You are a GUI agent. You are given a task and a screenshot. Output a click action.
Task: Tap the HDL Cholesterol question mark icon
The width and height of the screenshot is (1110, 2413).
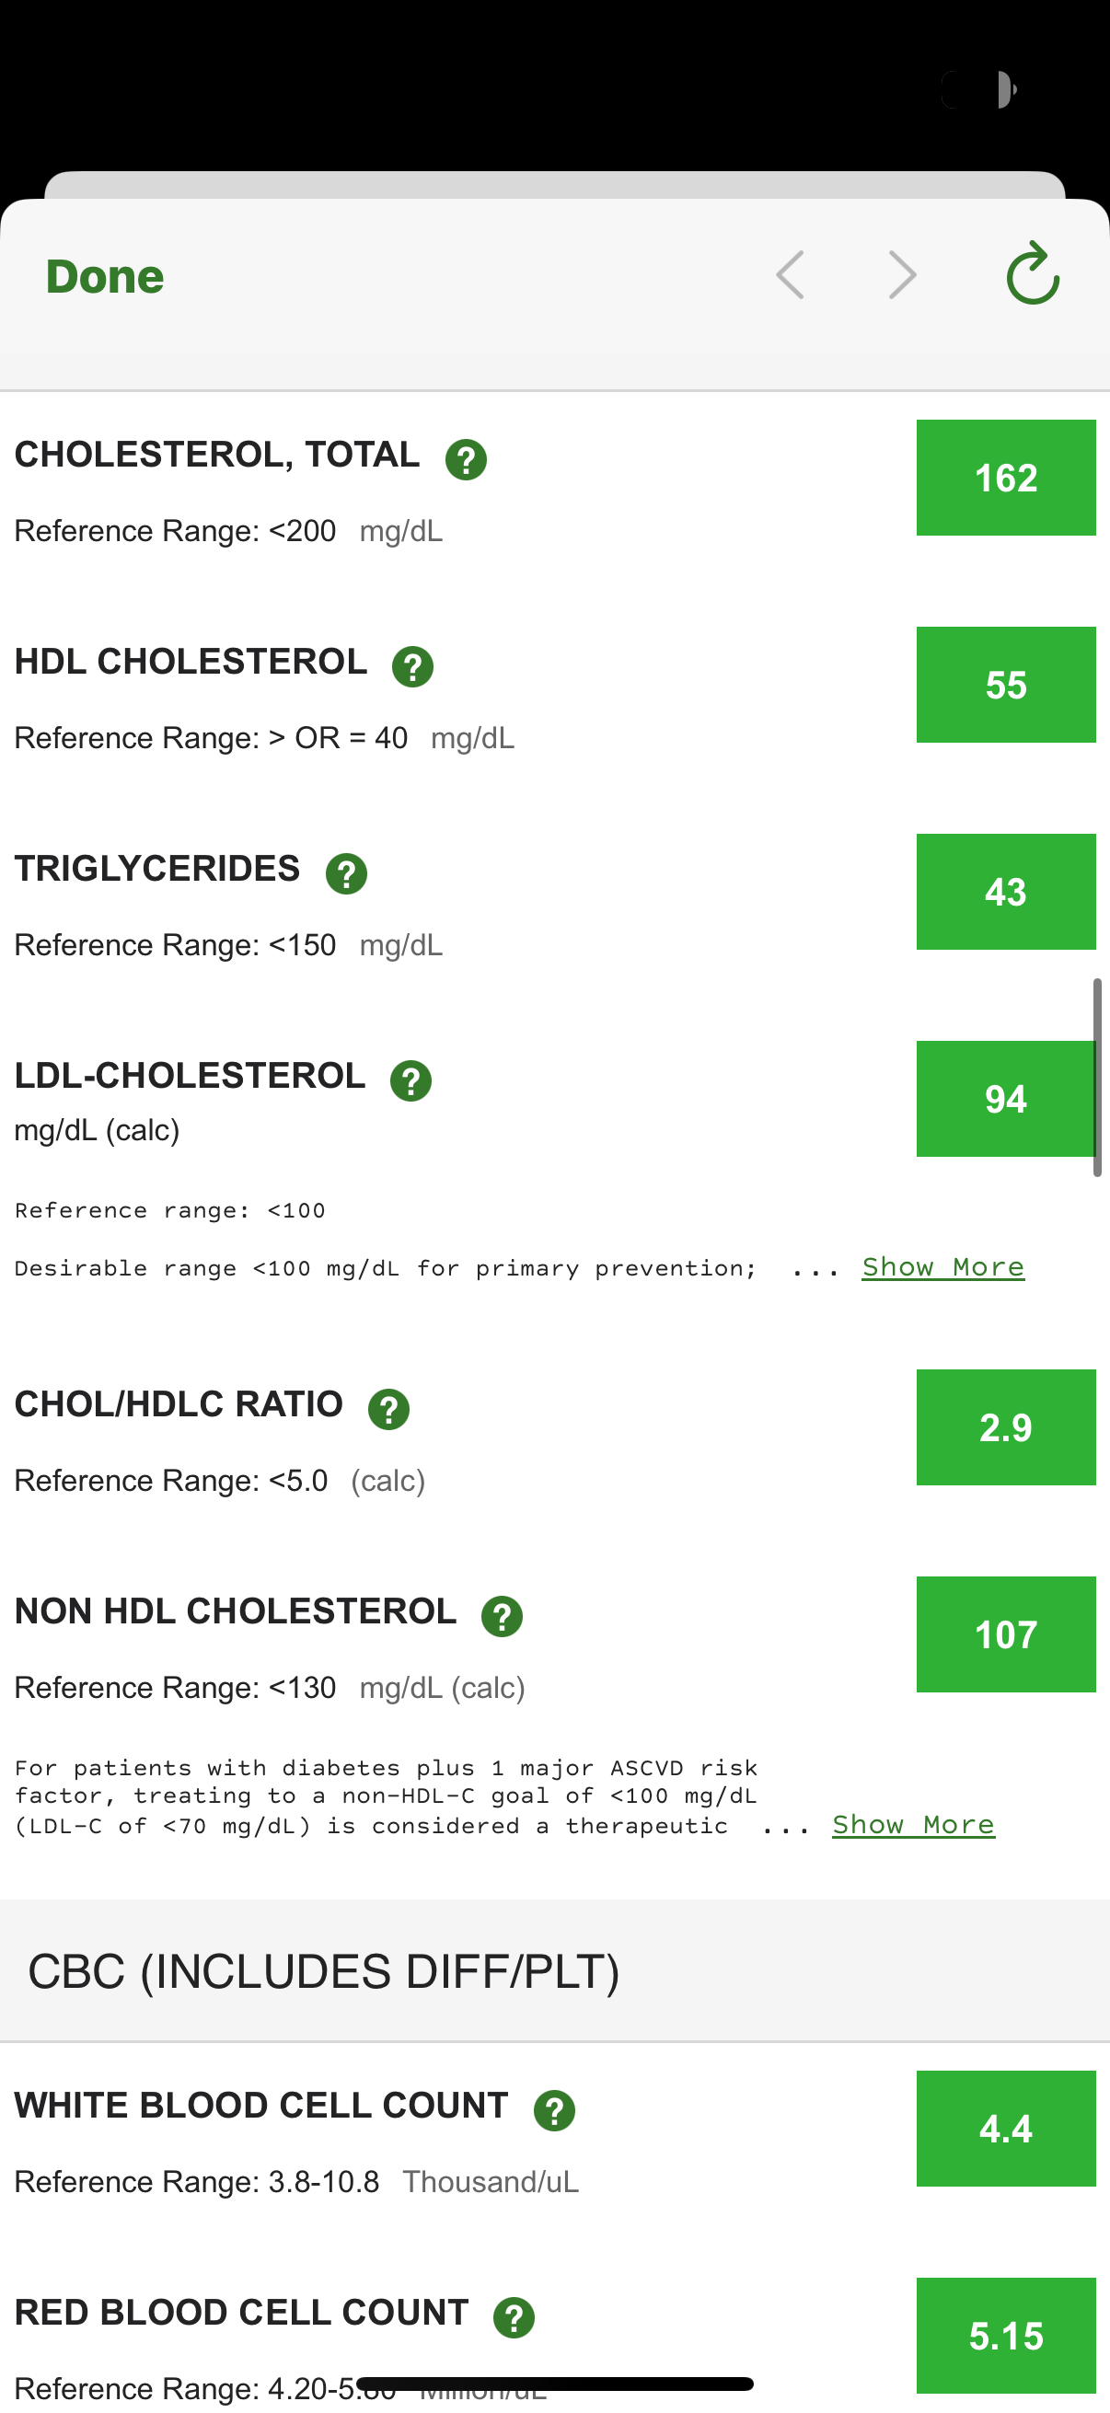tap(412, 667)
